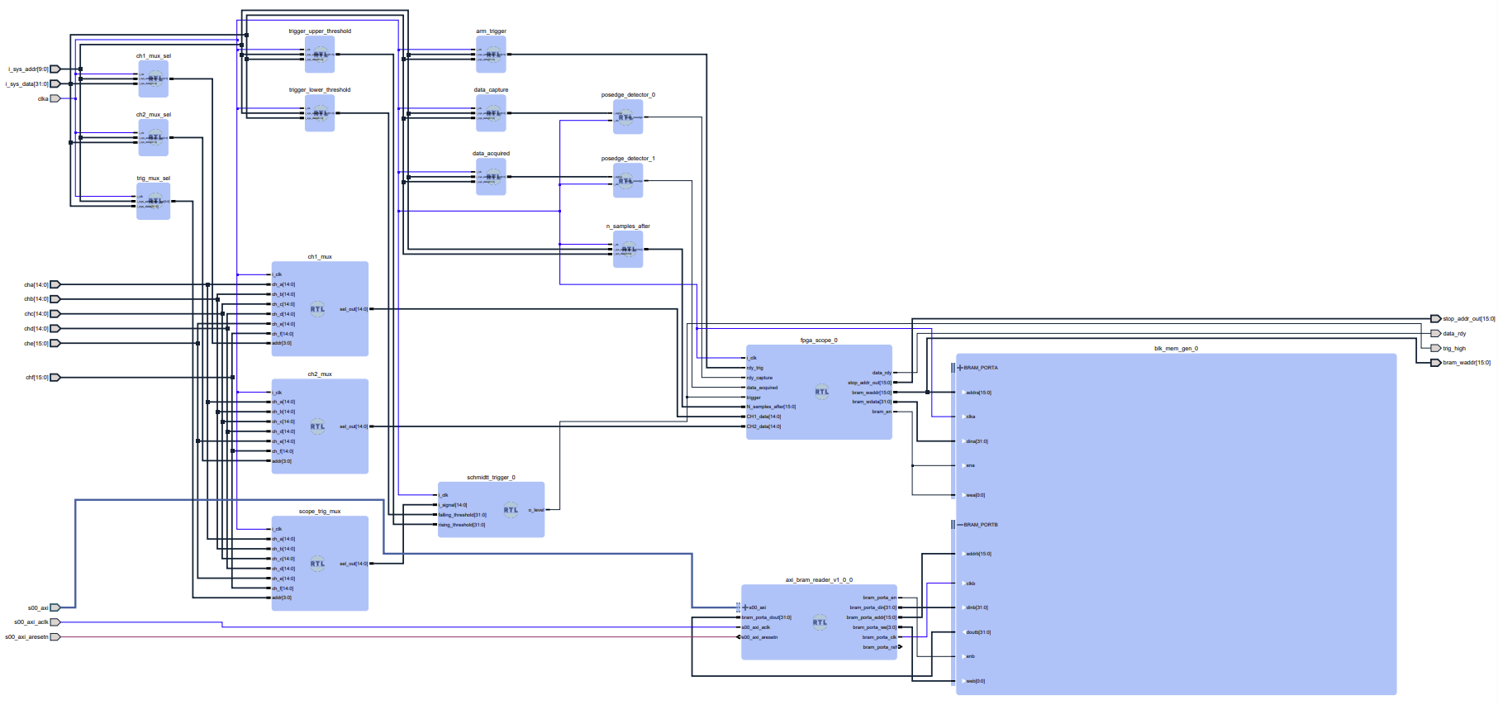1498x705 pixels.
Task: Click the clka input port symbol
Action: (x=55, y=98)
